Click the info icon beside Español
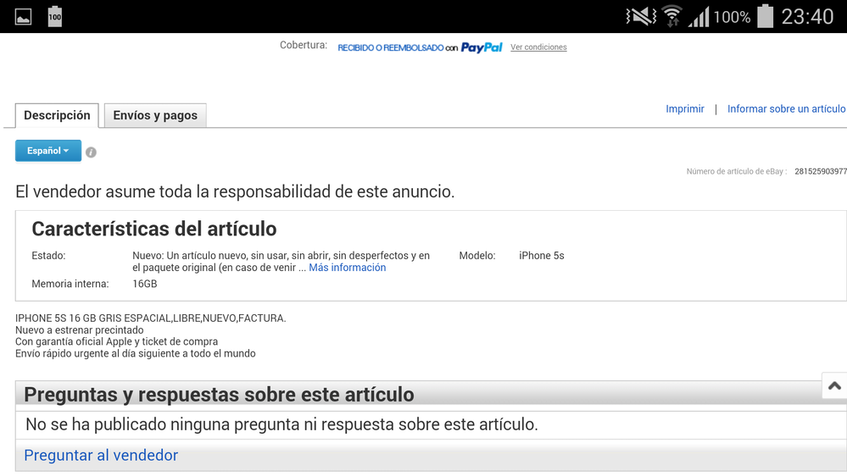Screen dimensions: 847x476 [x=91, y=152]
